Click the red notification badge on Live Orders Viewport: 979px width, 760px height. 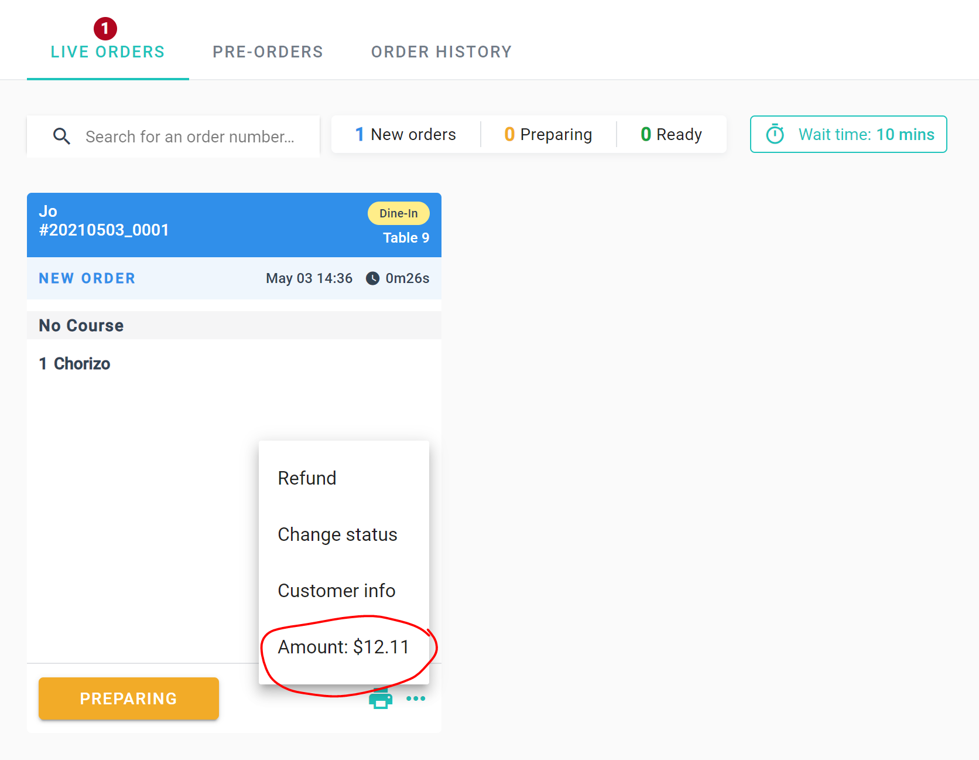point(105,28)
